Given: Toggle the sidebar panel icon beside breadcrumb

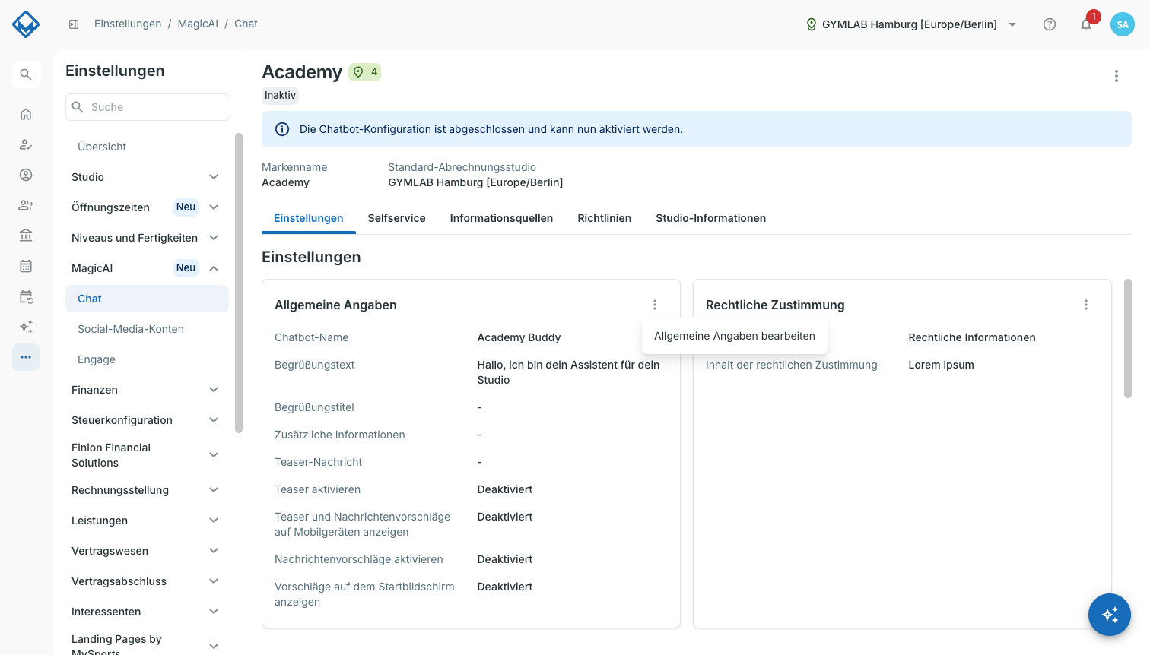Looking at the screenshot, I should pos(74,24).
